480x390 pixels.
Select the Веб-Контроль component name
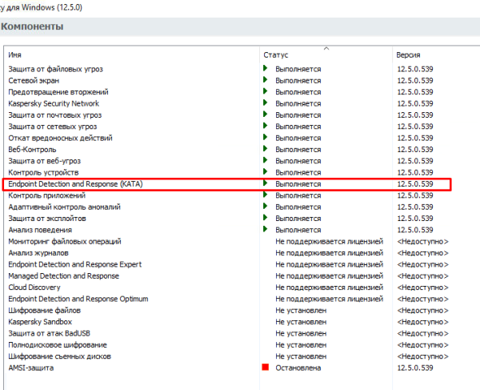(x=32, y=150)
